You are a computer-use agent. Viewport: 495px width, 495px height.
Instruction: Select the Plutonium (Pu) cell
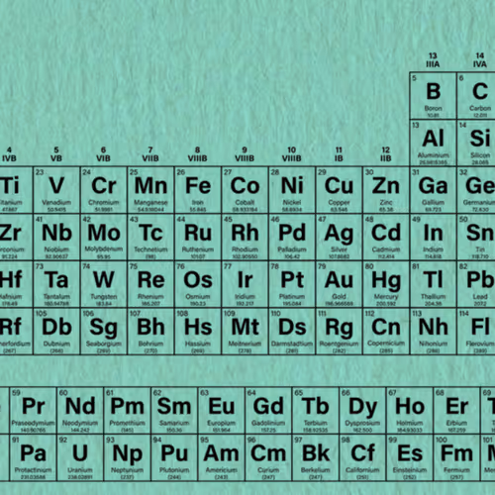pos(174,457)
